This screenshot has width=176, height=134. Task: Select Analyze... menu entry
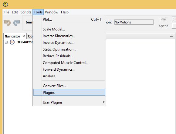[x=69, y=76]
